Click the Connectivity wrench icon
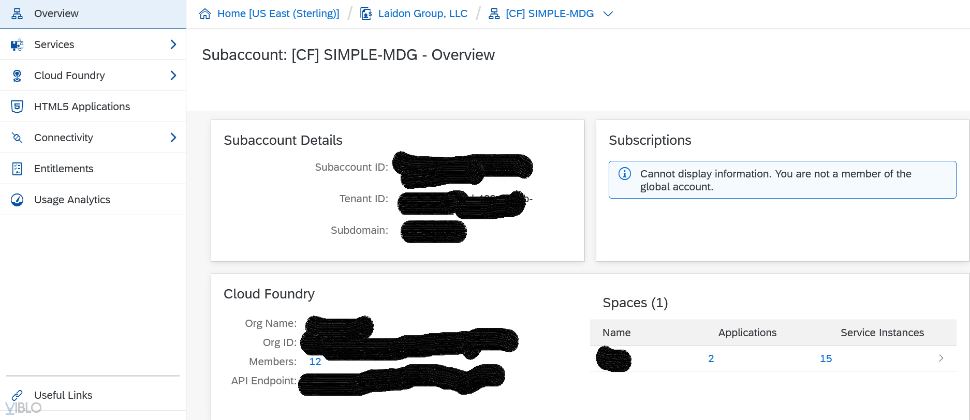Viewport: 970px width, 420px height. click(x=17, y=138)
